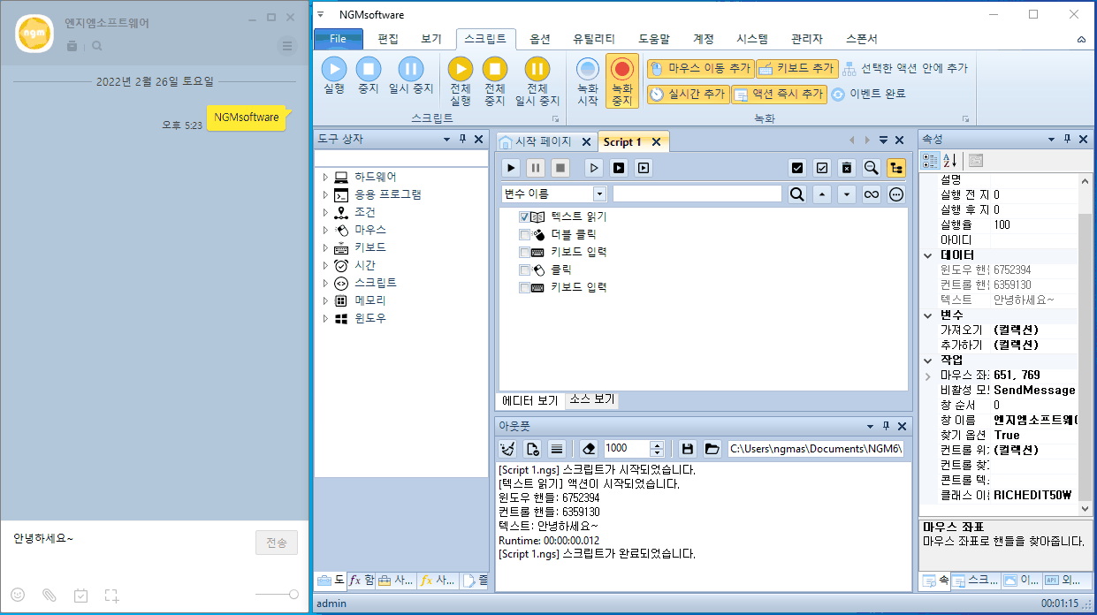Click the search magnifier next to the filter field

click(797, 194)
